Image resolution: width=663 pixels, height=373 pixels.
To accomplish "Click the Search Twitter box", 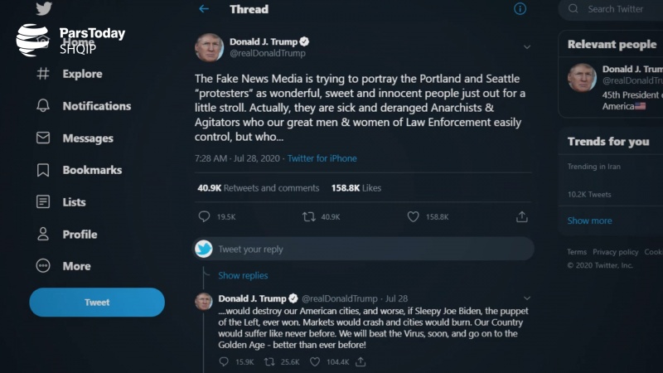I will [617, 9].
